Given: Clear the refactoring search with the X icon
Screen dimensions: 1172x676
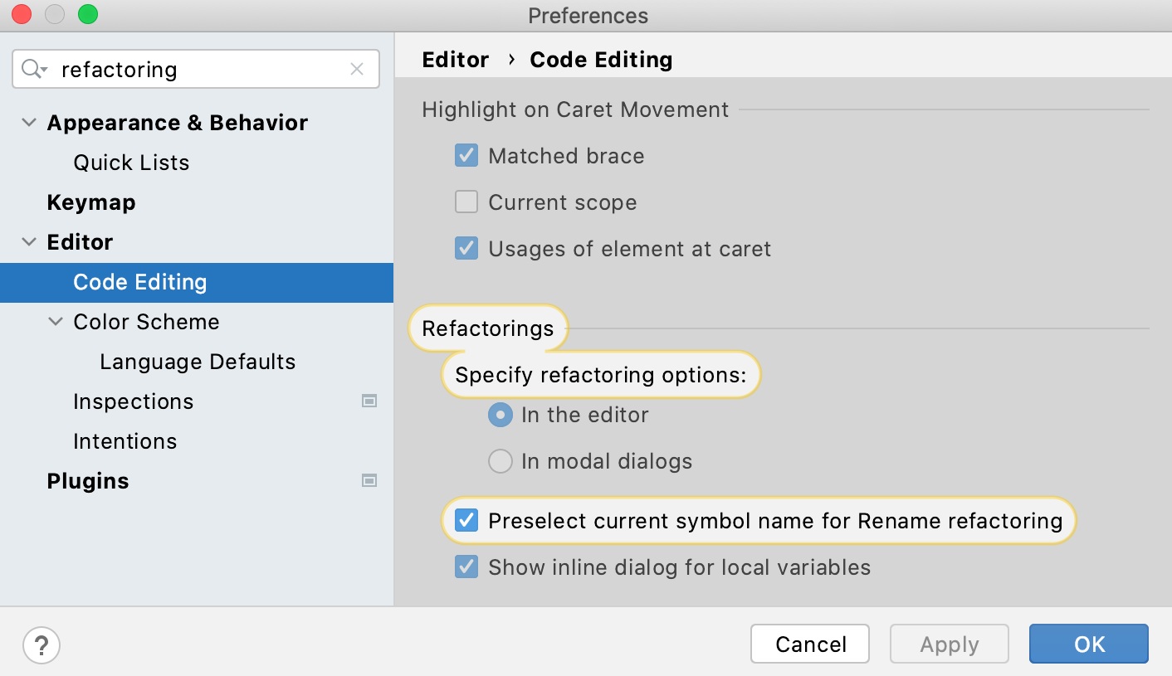Looking at the screenshot, I should pos(357,69).
